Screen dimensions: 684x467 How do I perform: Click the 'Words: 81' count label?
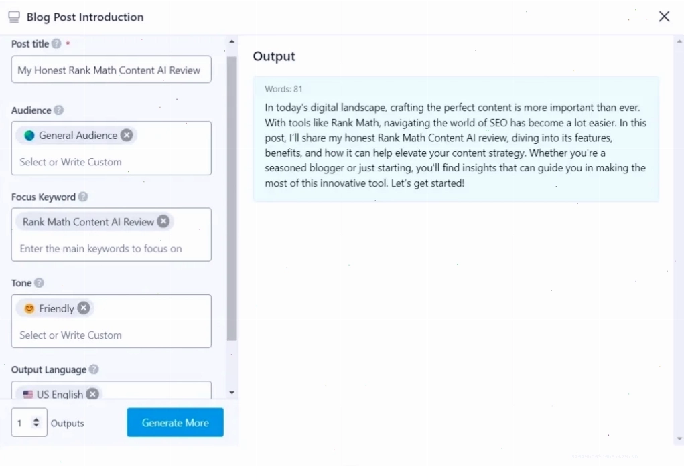283,89
